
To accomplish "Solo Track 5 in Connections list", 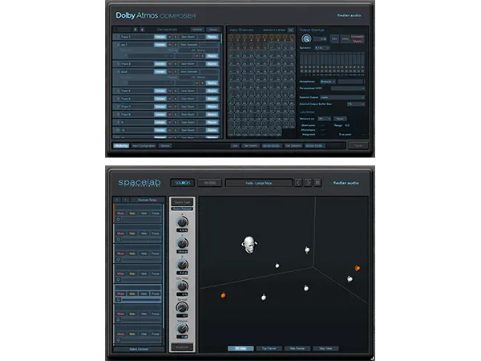I will click(x=176, y=91).
